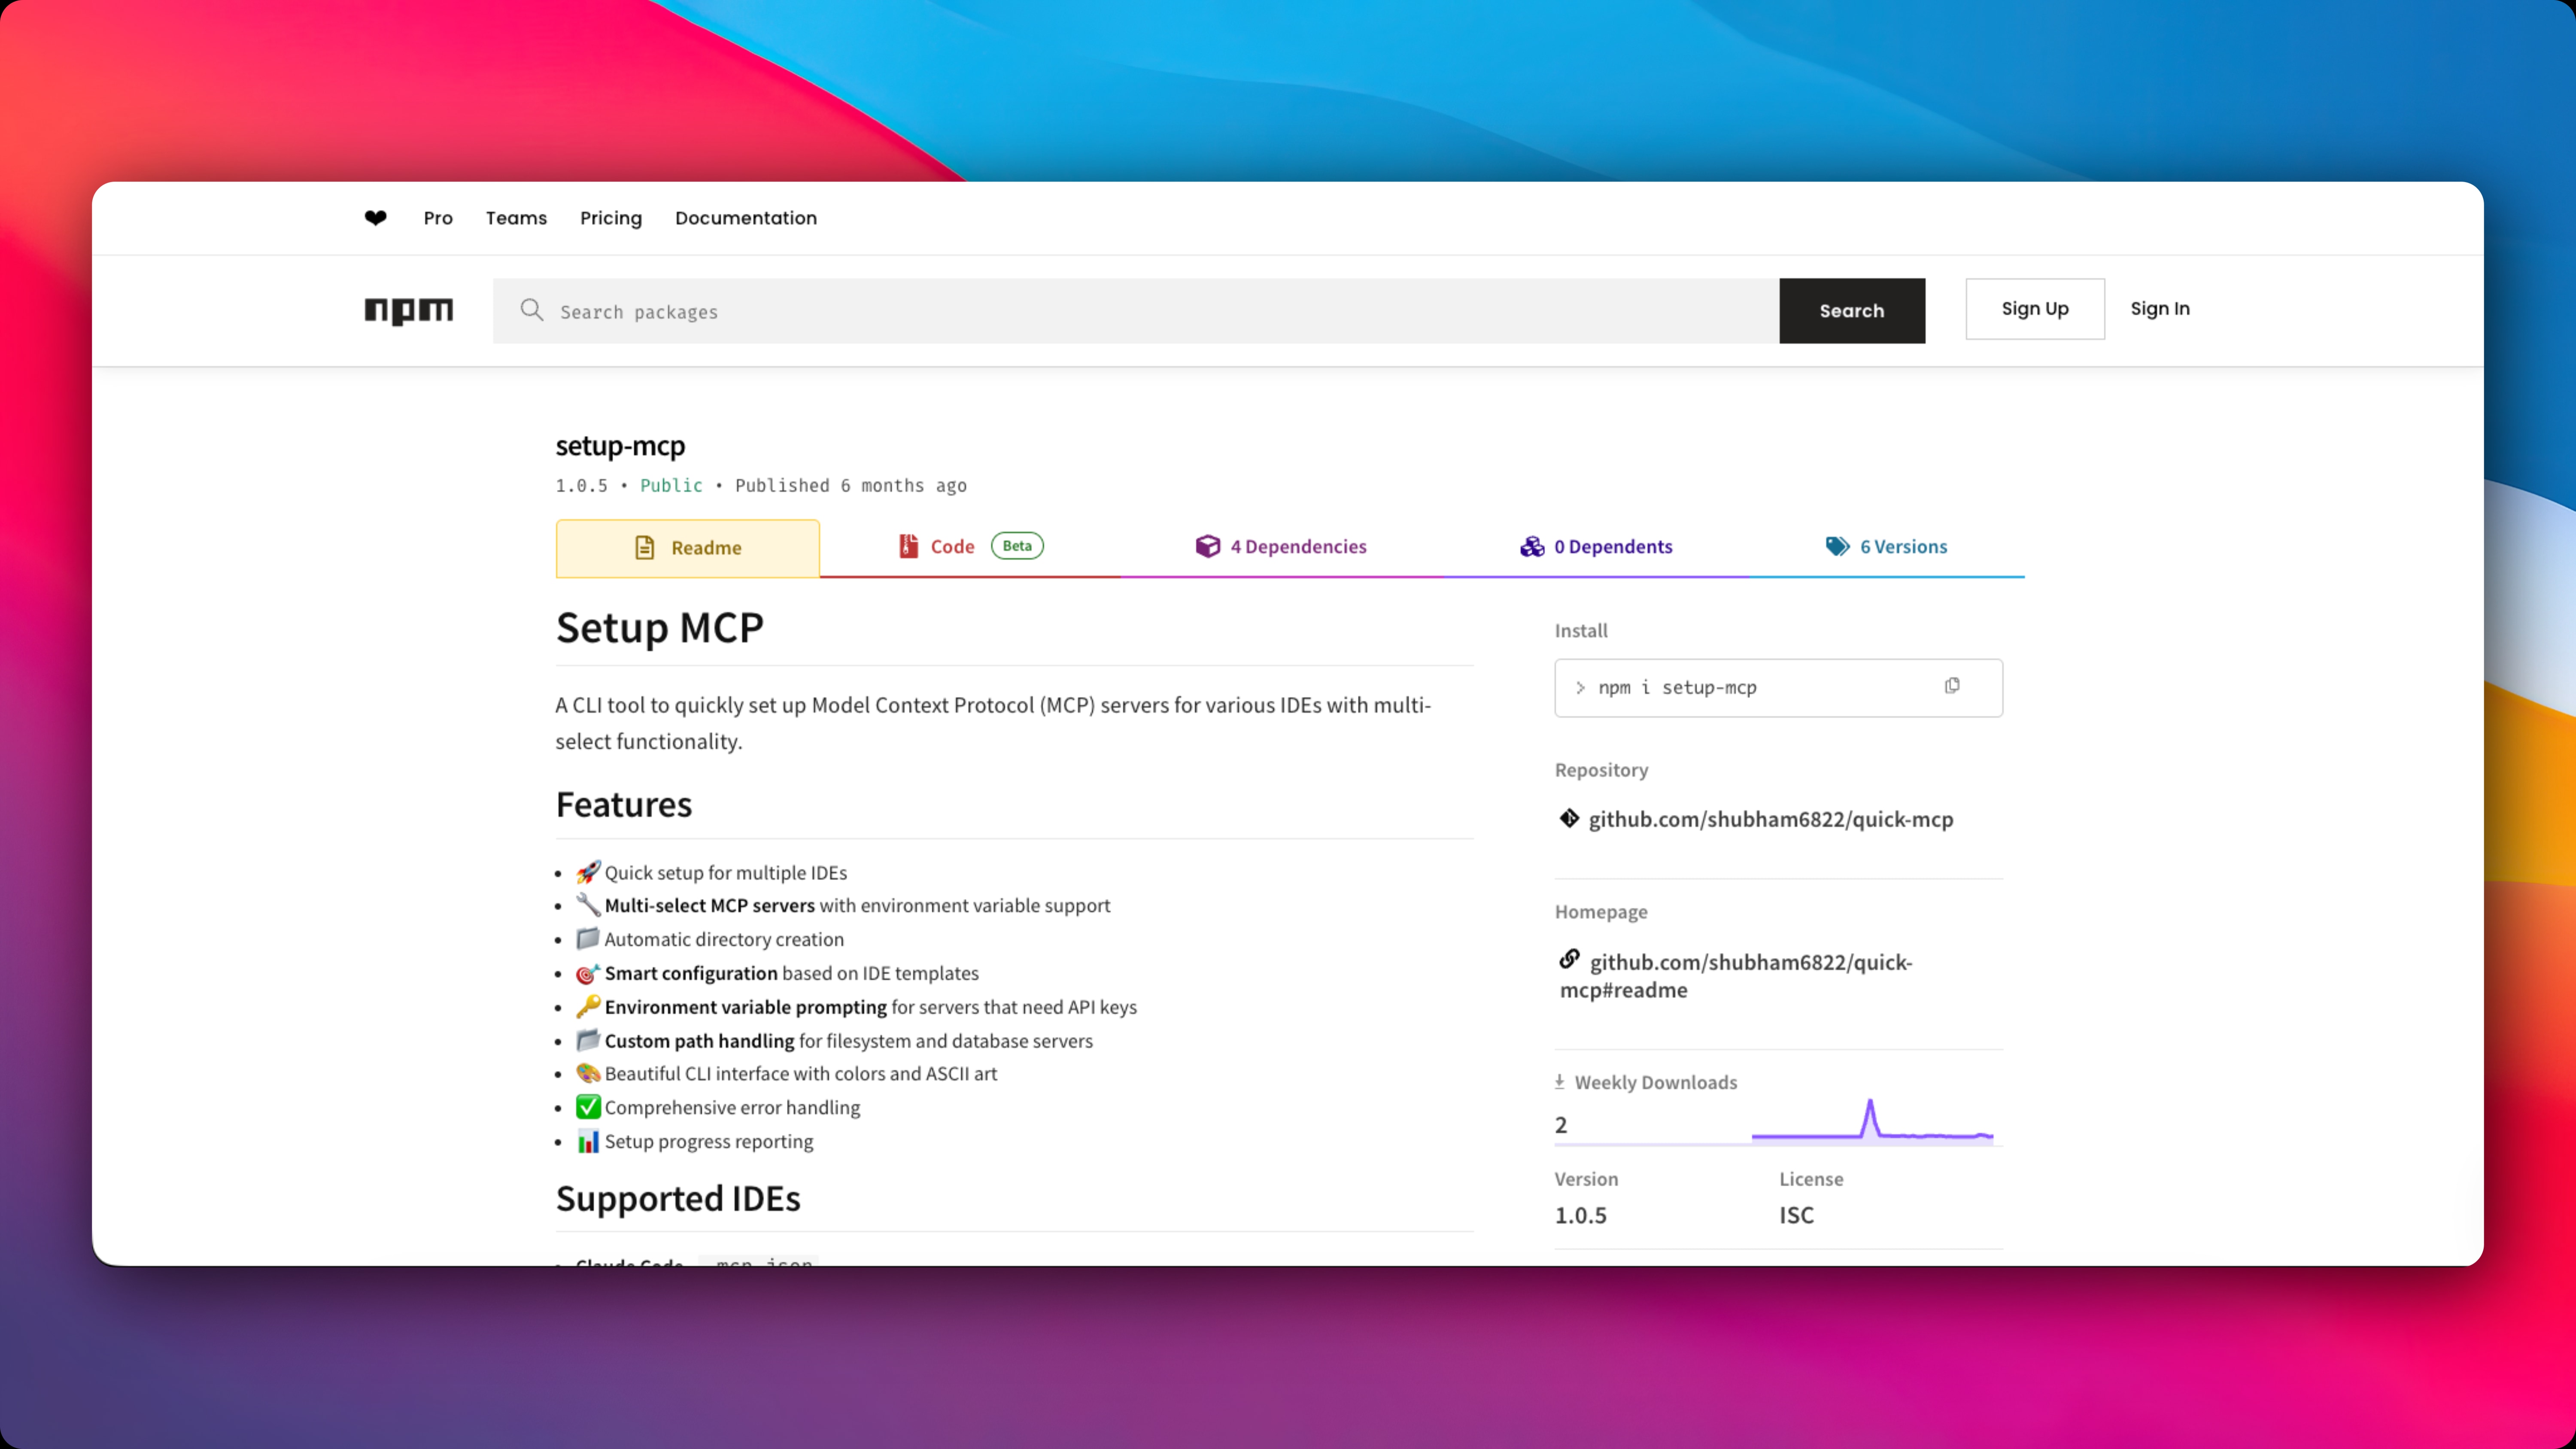Click the document icon on the Readme tab
Viewport: 2576px width, 1449px height.
tap(645, 547)
